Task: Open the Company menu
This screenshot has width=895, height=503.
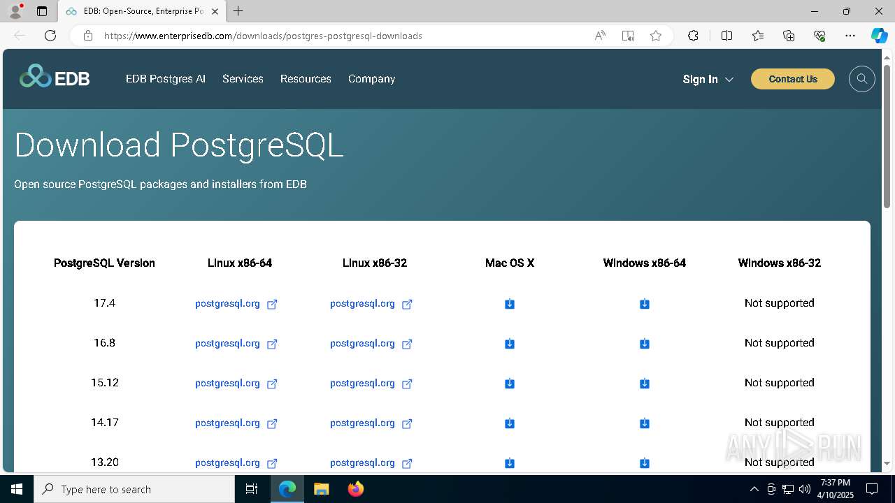Action: 372,79
